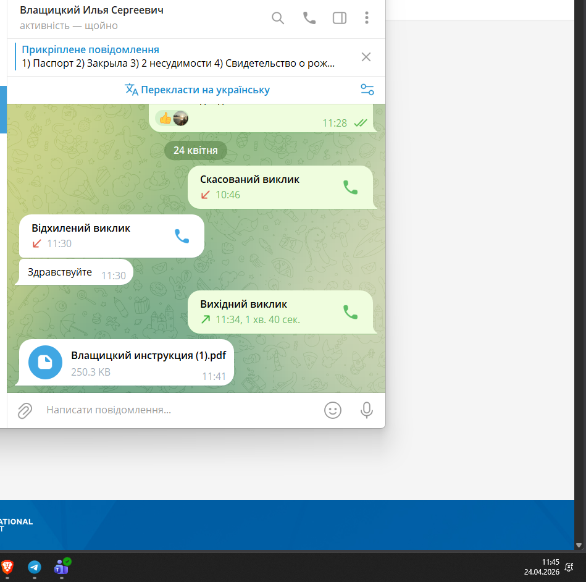Click the 11:28 double-check read receipt
586x582 pixels.
pyautogui.click(x=361, y=123)
